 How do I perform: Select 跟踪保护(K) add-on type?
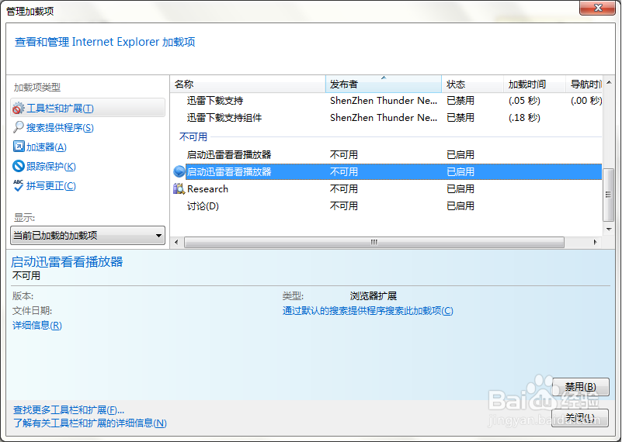[x=50, y=167]
